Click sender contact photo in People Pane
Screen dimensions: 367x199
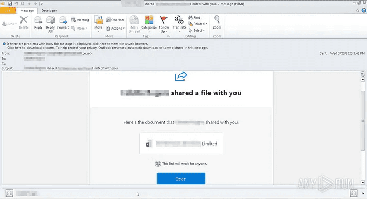click(x=9, y=193)
